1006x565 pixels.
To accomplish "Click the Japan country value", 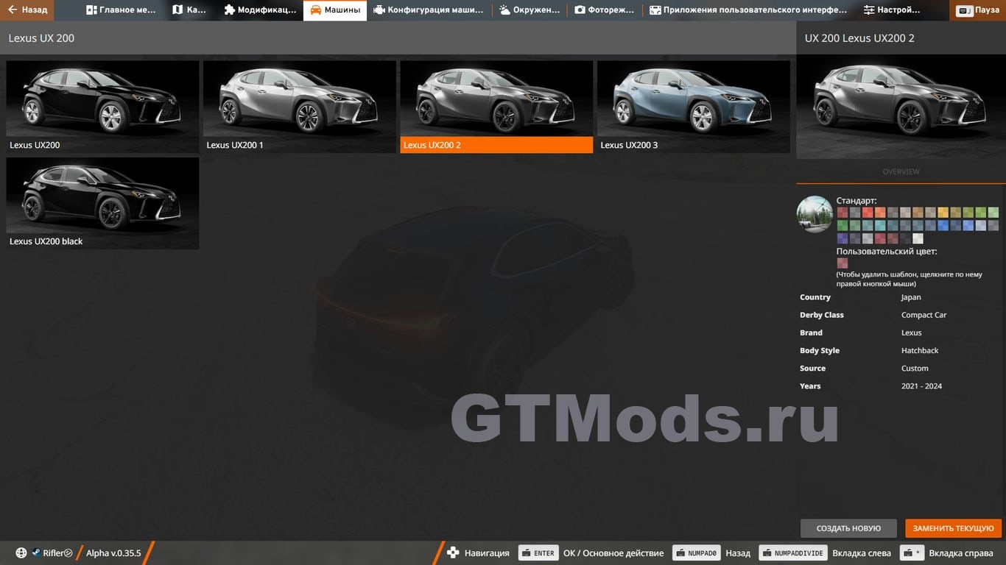I will click(911, 297).
